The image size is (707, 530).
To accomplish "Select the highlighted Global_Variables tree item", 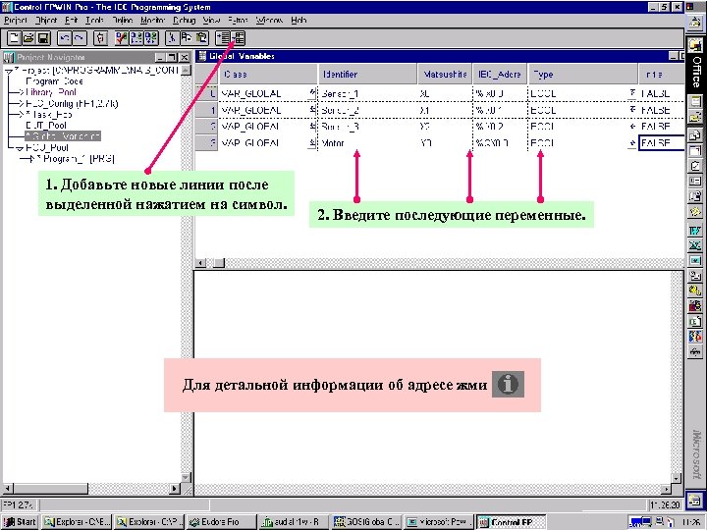I will 63,136.
